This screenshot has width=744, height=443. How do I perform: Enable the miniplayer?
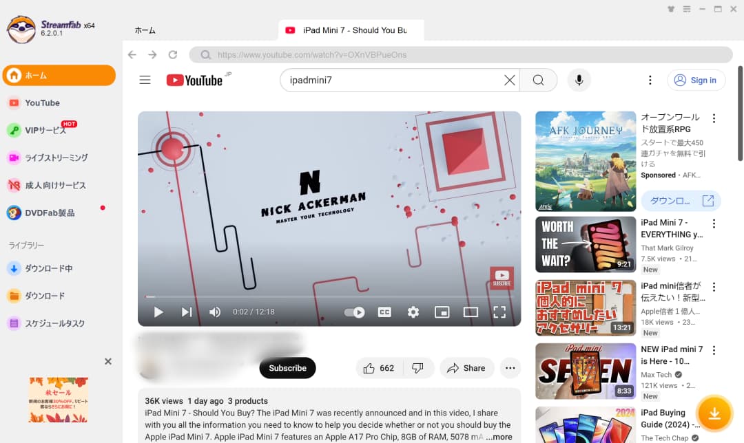click(442, 312)
